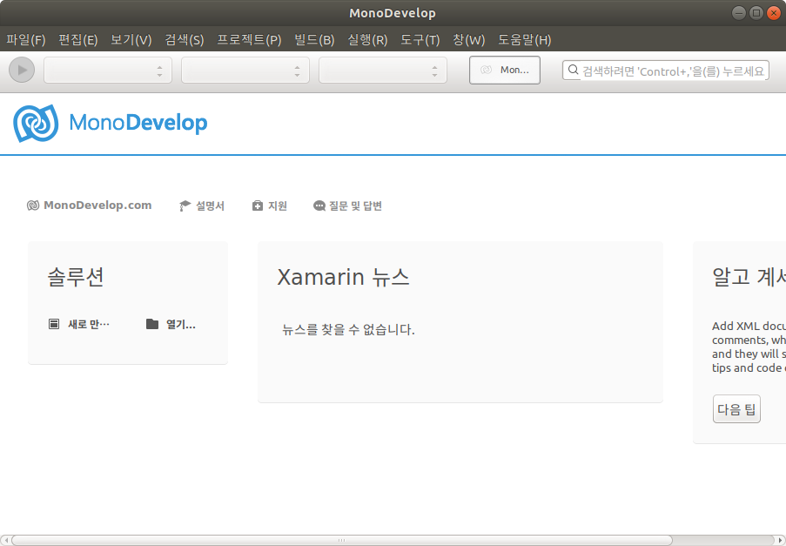This screenshot has width=786, height=546.
Task: Click the new solution icon beside 새로 만…
Action: 54,324
